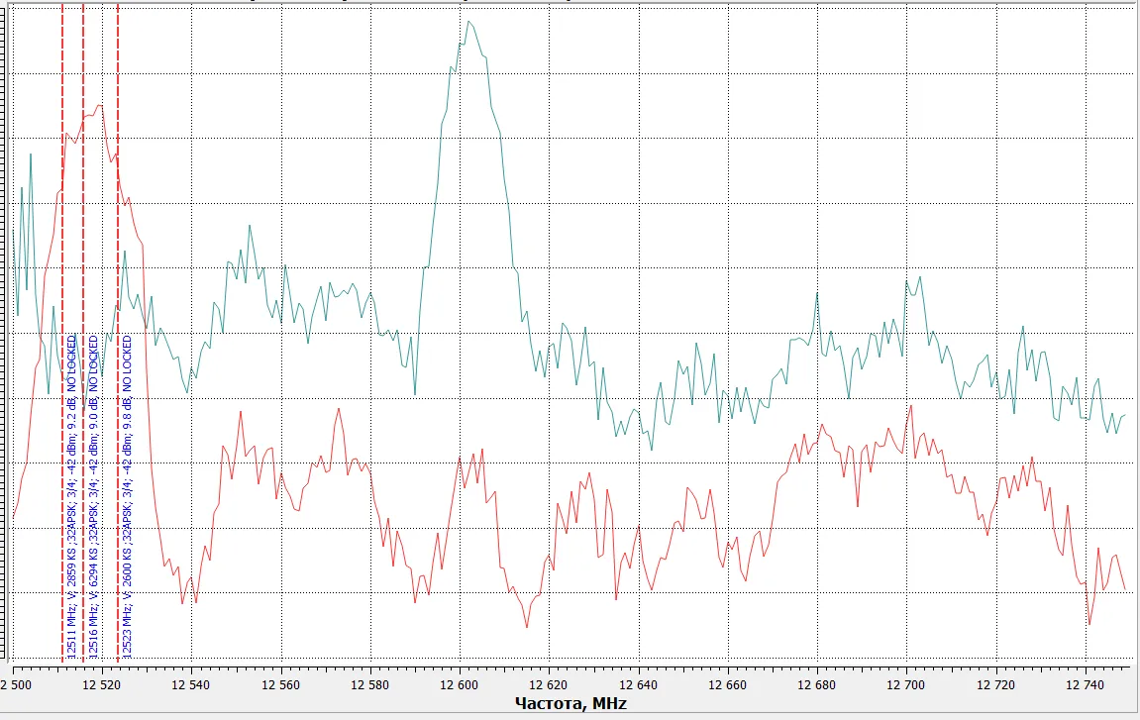
Task: Click the 'Частота, MHz' axis title
Action: [570, 703]
